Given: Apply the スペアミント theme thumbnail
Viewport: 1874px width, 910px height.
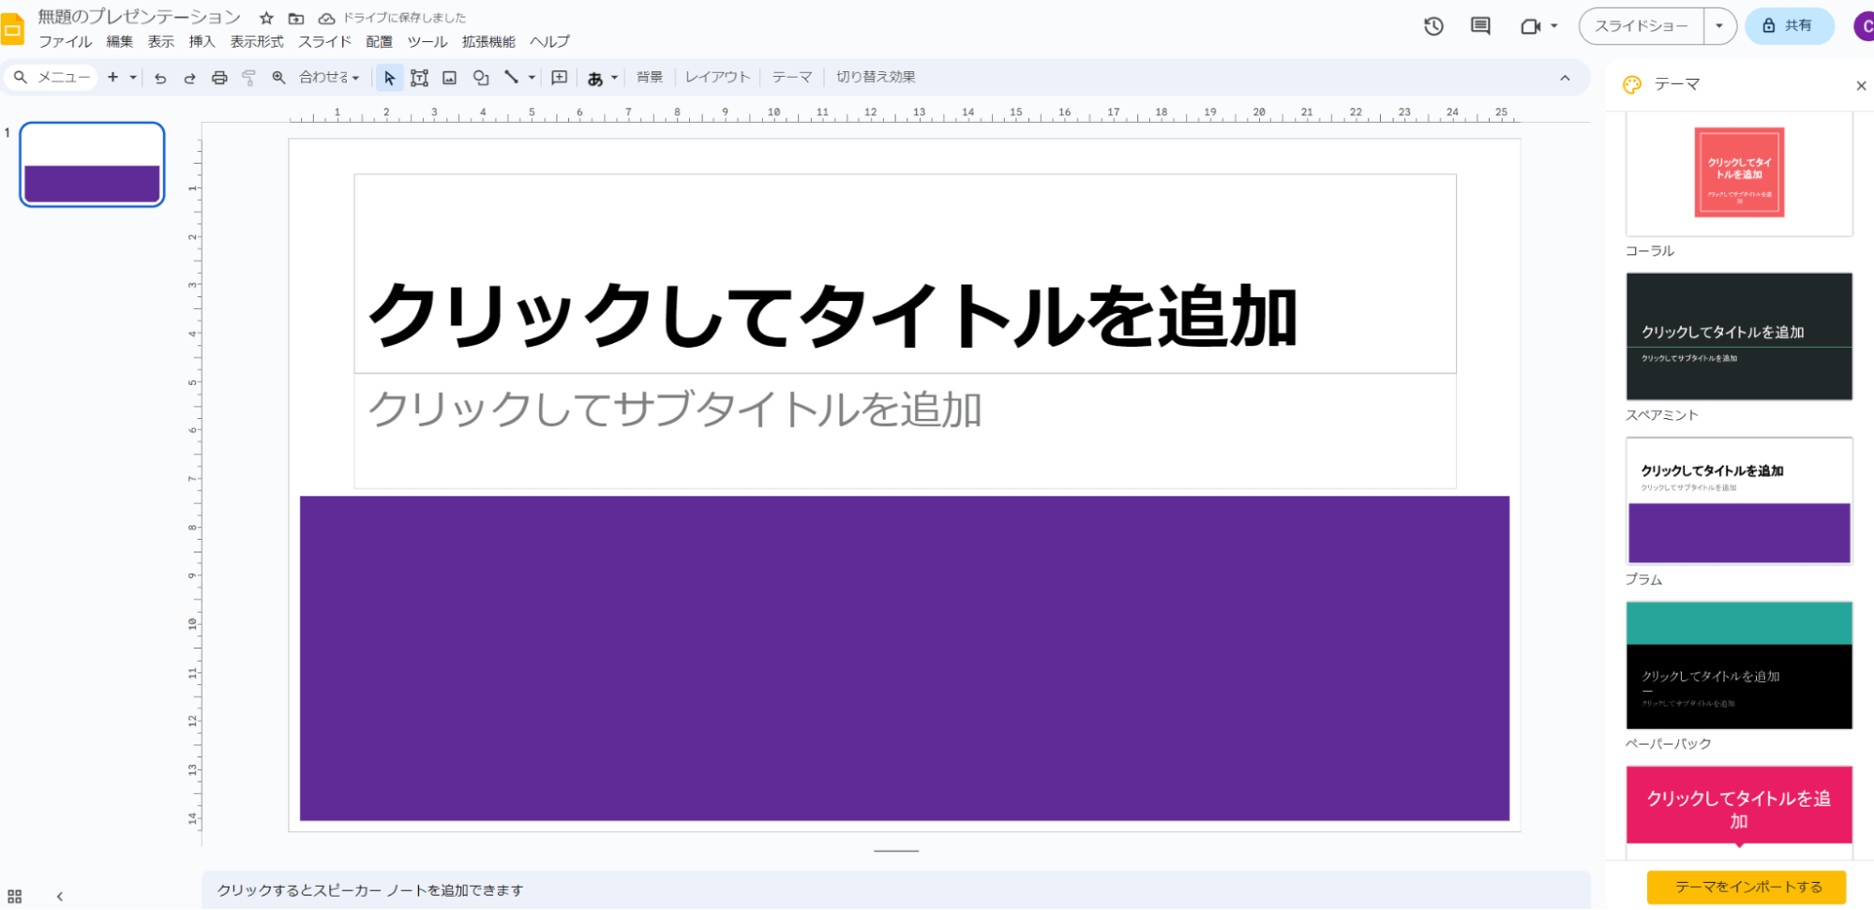Looking at the screenshot, I should (x=1739, y=336).
